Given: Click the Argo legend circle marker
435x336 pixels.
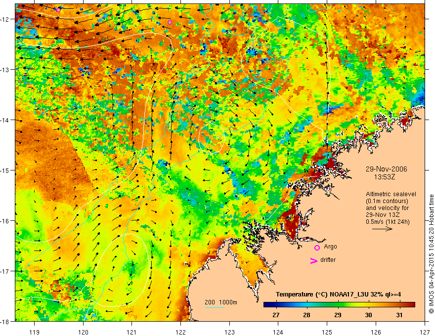Looking at the screenshot, I should point(317,248).
